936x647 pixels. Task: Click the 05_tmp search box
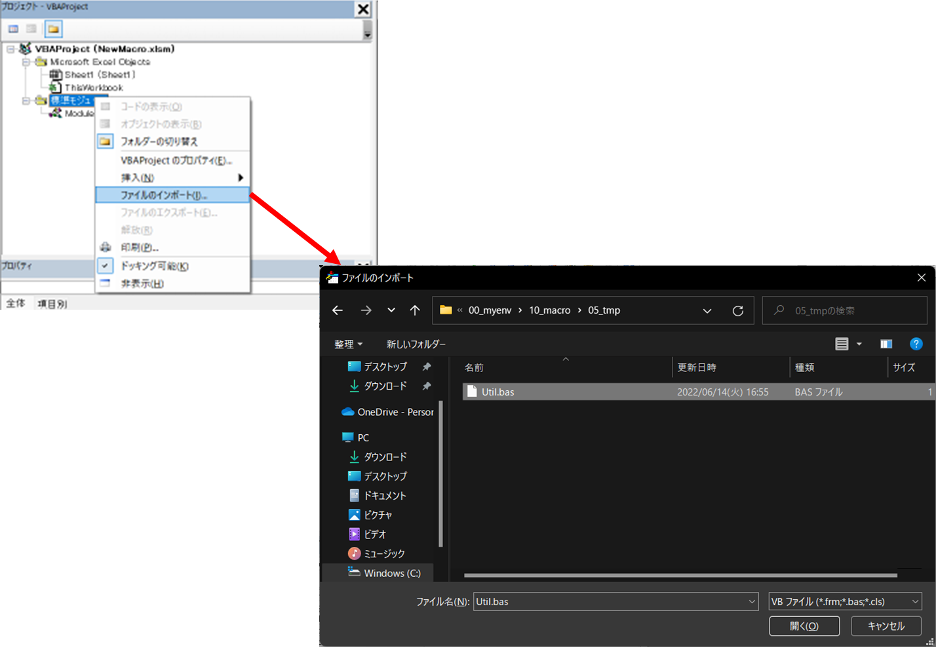click(x=845, y=310)
